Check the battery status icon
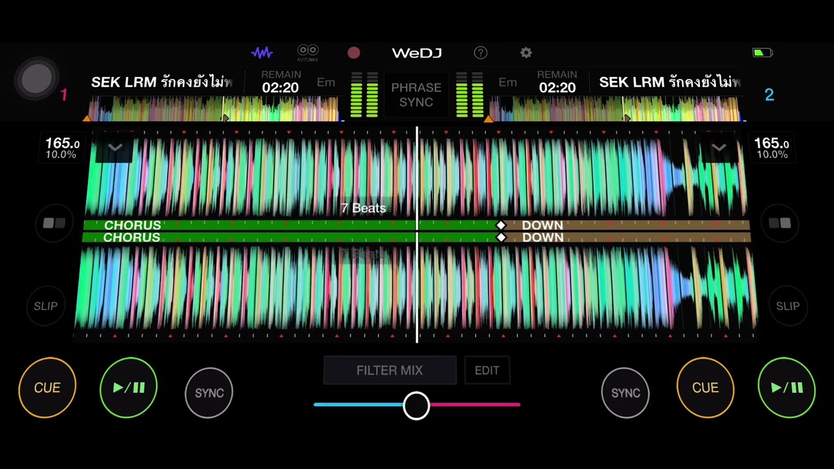Screen dimensions: 834x469 click(762, 53)
